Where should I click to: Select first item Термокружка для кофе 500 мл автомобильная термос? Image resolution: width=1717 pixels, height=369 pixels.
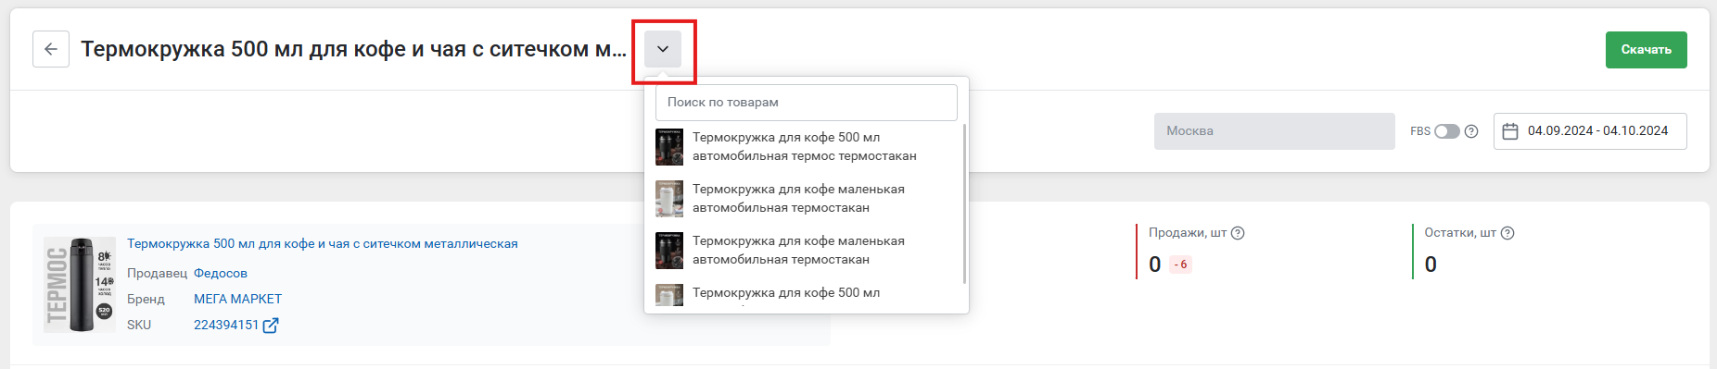807,147
